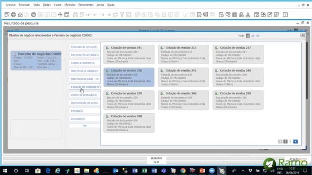
Task: Open Cotação de vendas 239 card
Action: point(129,100)
